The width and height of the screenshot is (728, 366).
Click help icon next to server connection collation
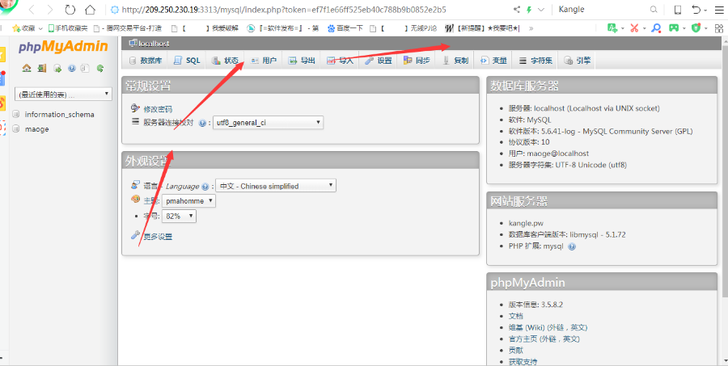[202, 123]
